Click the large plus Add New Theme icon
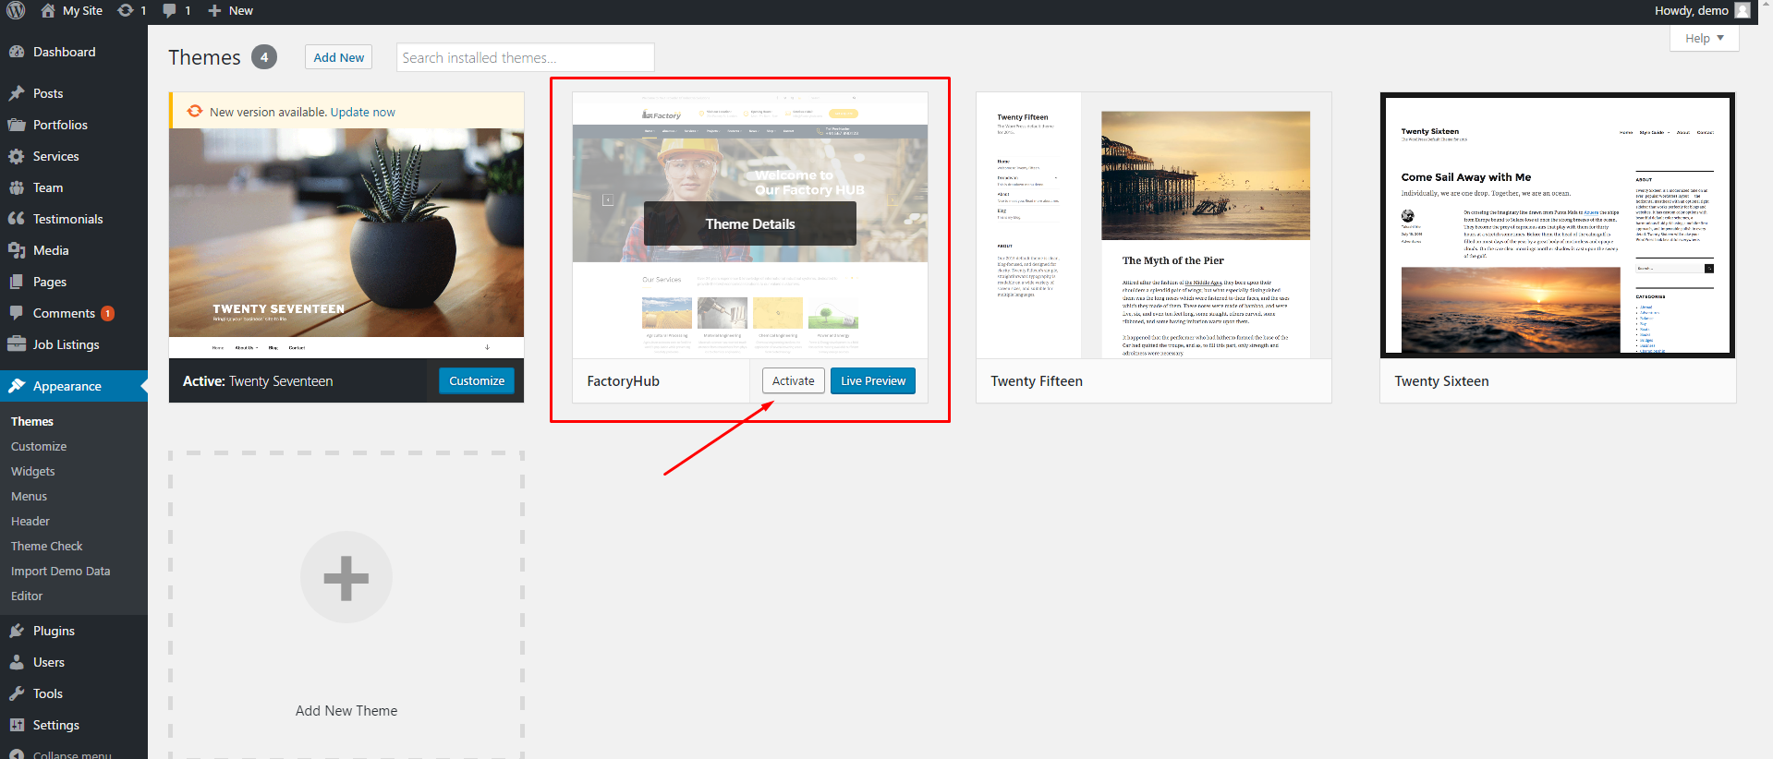This screenshot has height=759, width=1773. tap(346, 577)
